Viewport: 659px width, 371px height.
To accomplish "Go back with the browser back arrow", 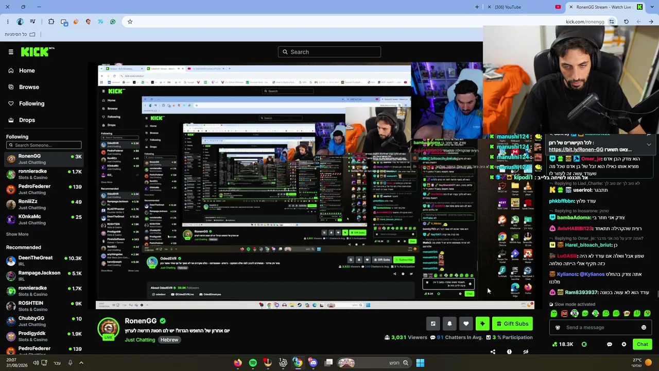I will [651, 22].
